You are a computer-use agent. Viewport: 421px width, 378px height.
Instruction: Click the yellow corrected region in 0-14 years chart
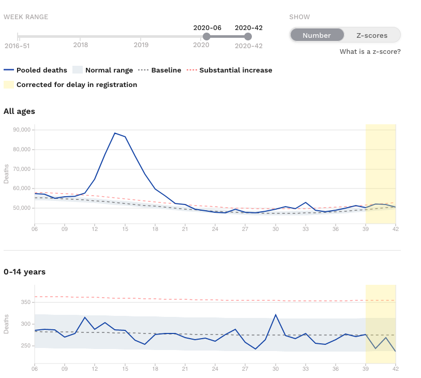[381, 324]
